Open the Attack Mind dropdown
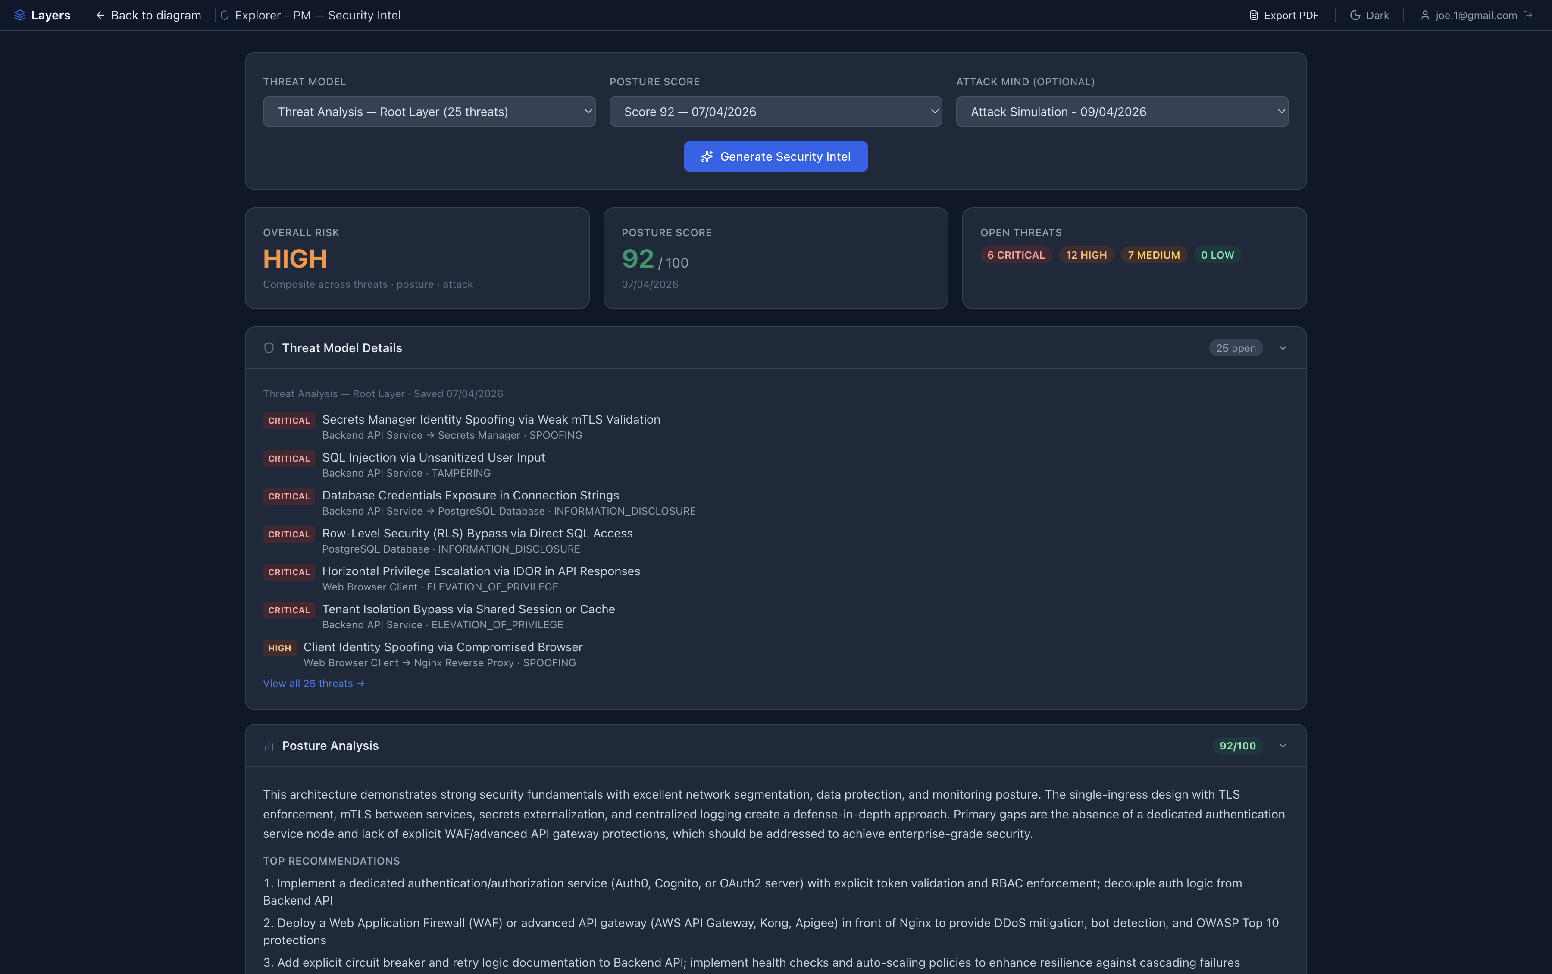1552x974 pixels. pyautogui.click(x=1122, y=112)
